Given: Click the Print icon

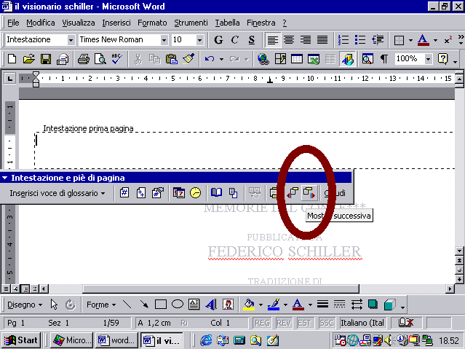Looking at the screenshot, I should pos(84,59).
